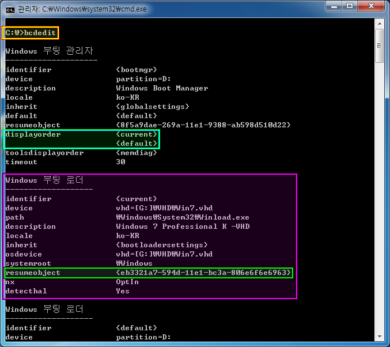This screenshot has width=390, height=347.
Task: Click the '{bootloadersettings}' inherit value
Action: pyautogui.click(x=162, y=245)
